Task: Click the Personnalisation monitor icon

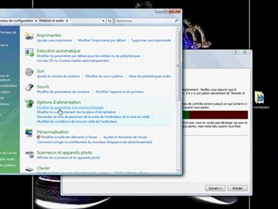Action: coord(29,133)
